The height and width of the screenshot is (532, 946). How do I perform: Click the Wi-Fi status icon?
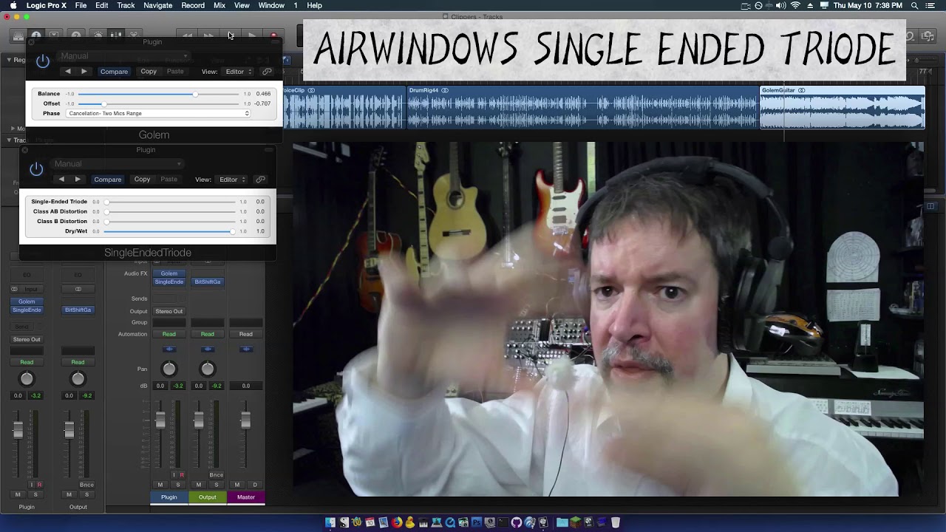795,5
